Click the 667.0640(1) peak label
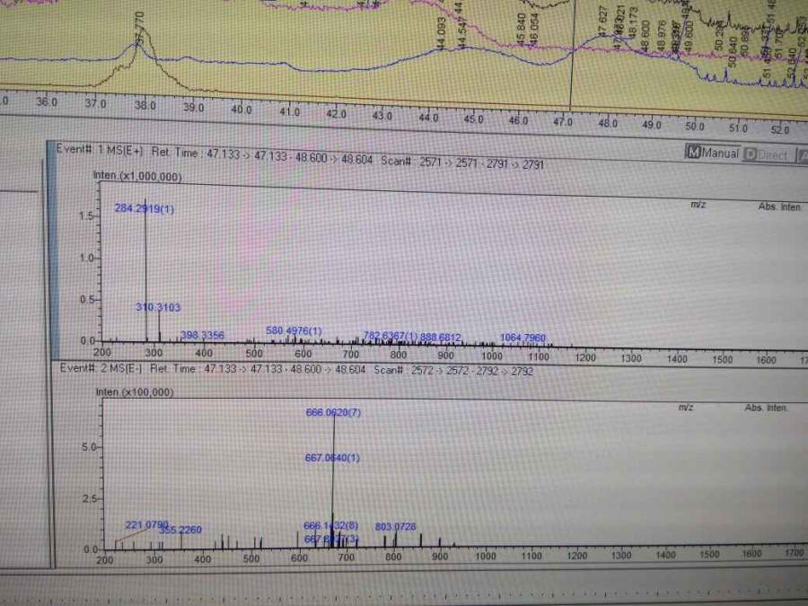The height and width of the screenshot is (606, 808). [332, 458]
